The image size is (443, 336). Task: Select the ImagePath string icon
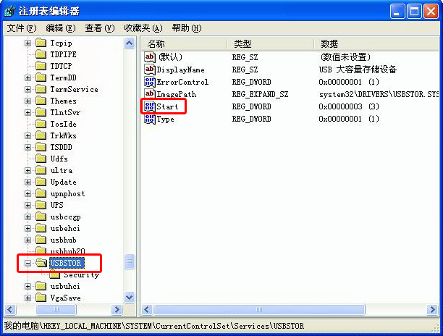point(150,94)
